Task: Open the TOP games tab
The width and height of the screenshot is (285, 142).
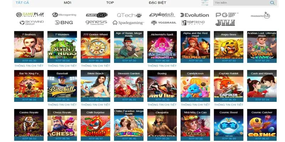Action: coord(110,3)
